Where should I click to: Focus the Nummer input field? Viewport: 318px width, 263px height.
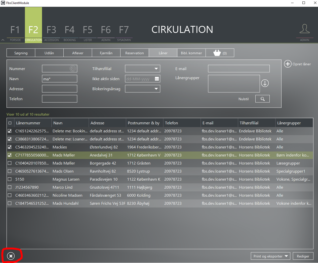point(60,69)
